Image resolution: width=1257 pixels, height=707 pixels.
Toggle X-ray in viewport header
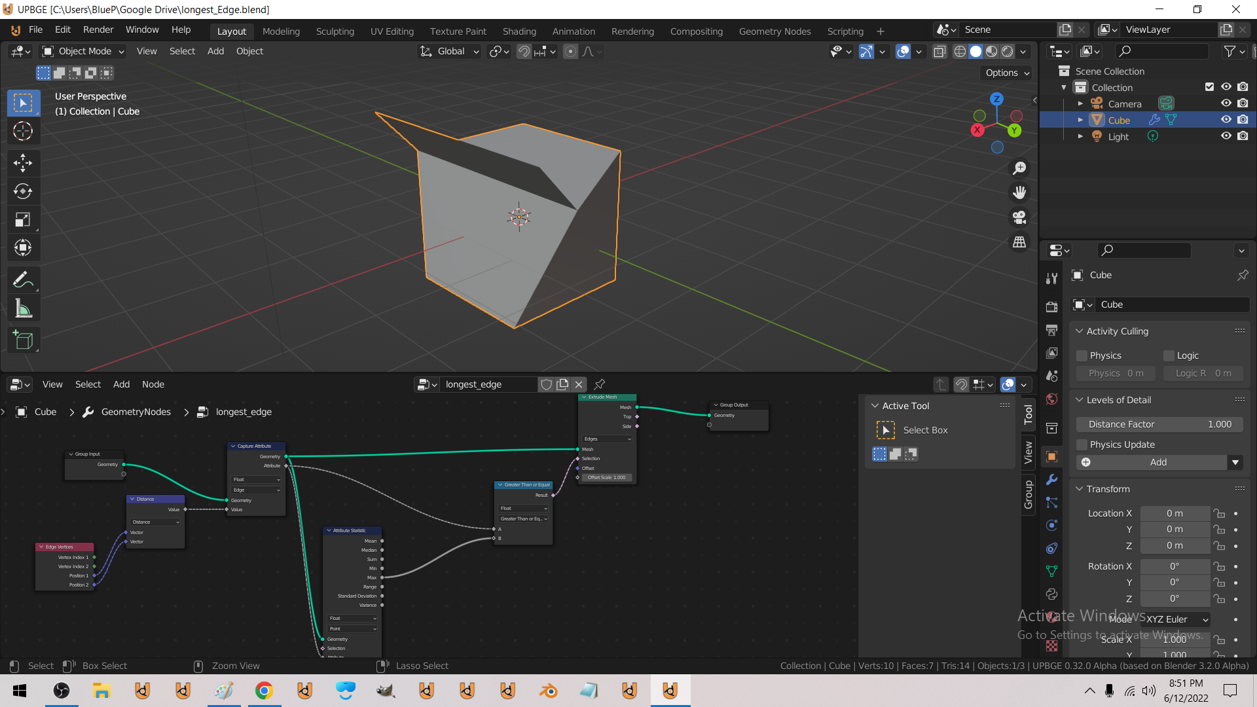tap(939, 52)
